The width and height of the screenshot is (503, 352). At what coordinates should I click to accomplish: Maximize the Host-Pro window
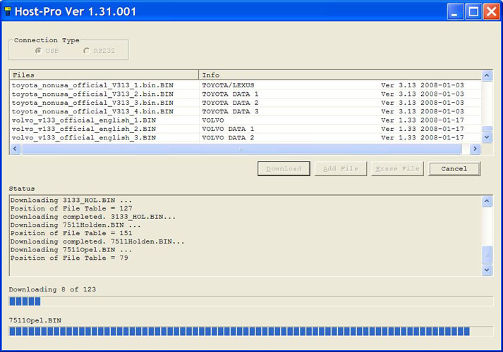473,12
